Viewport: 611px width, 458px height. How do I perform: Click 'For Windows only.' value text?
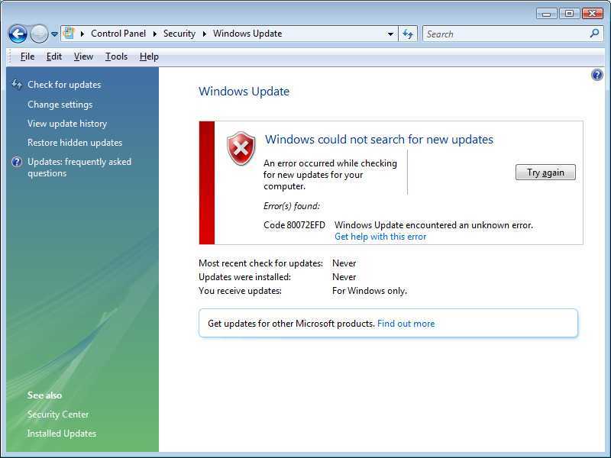coord(370,291)
